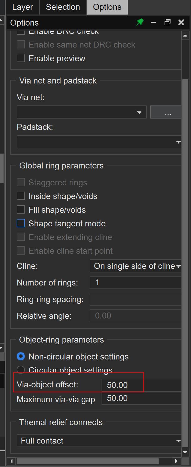Viewport: 191px width, 467px height.
Task: Click the horizontal scrollbar left arrow
Action: click(x=11, y=461)
